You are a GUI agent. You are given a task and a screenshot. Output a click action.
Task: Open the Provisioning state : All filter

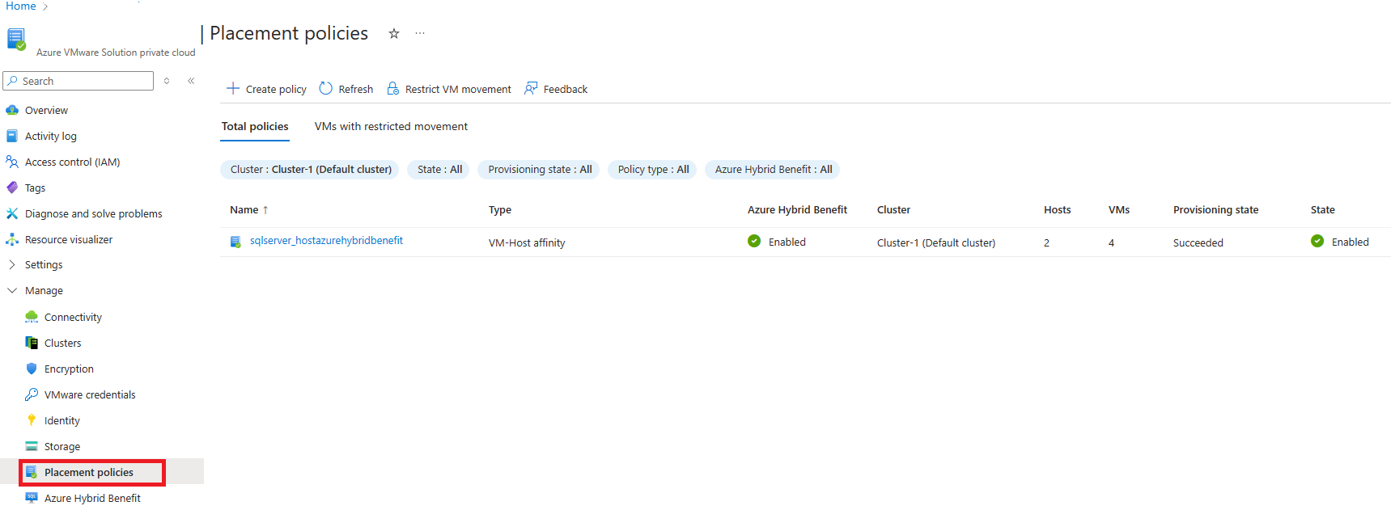539,169
